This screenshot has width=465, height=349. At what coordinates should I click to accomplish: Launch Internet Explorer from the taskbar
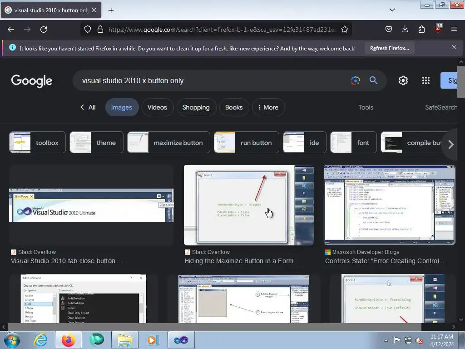click(40, 340)
